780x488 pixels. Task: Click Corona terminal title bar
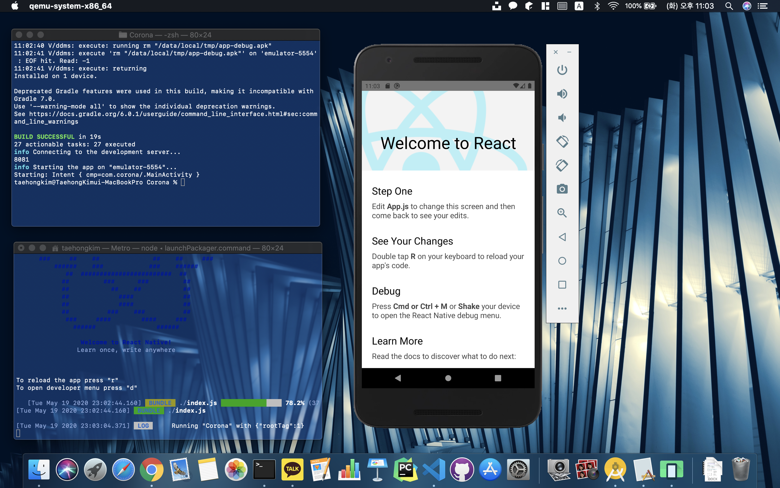166,35
